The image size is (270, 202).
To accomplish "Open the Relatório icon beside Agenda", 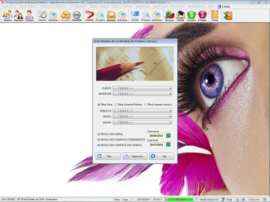I will coord(53,15).
